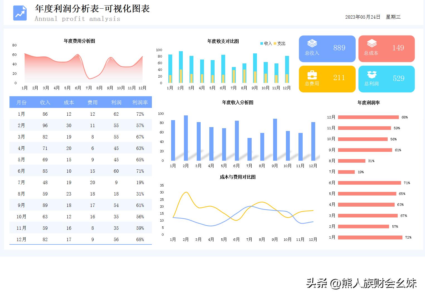Image resolution: width=425 pixels, height=297 pixels.
Task: Click the trending arrow logo icon in header
Action: [20, 13]
